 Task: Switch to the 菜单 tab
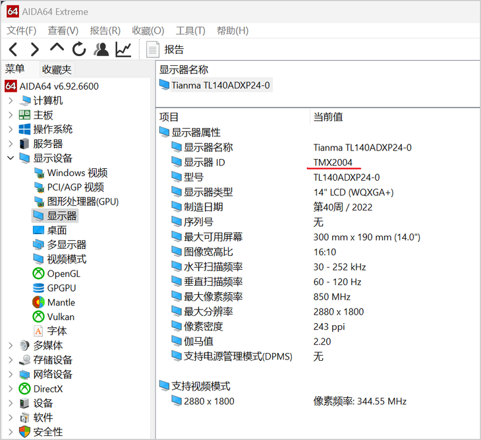pos(14,69)
